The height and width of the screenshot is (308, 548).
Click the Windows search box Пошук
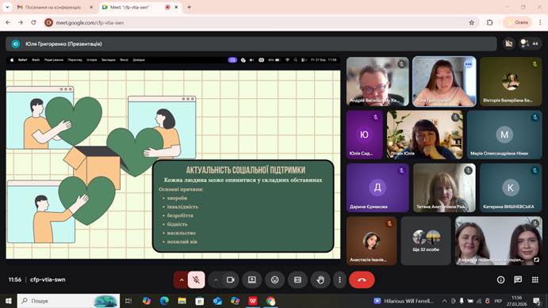pyautogui.click(x=68, y=301)
